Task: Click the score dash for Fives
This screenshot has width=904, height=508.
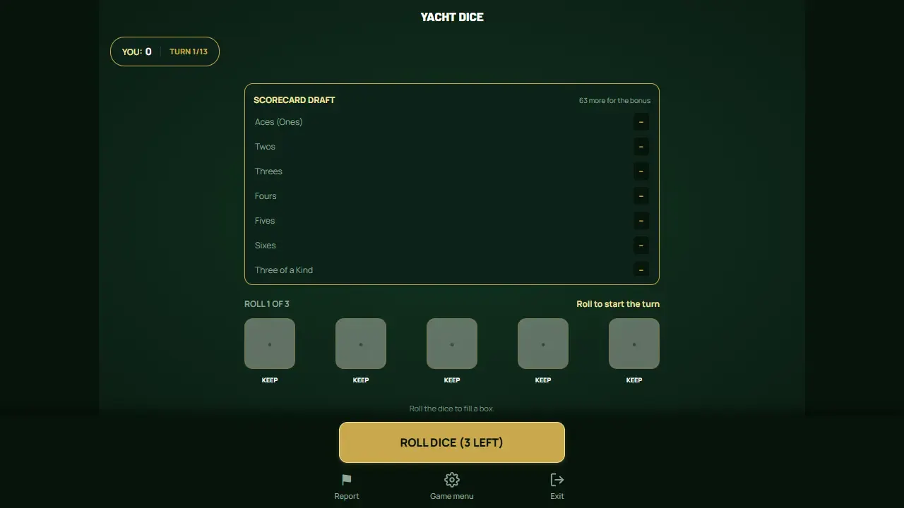Action: pos(641,221)
